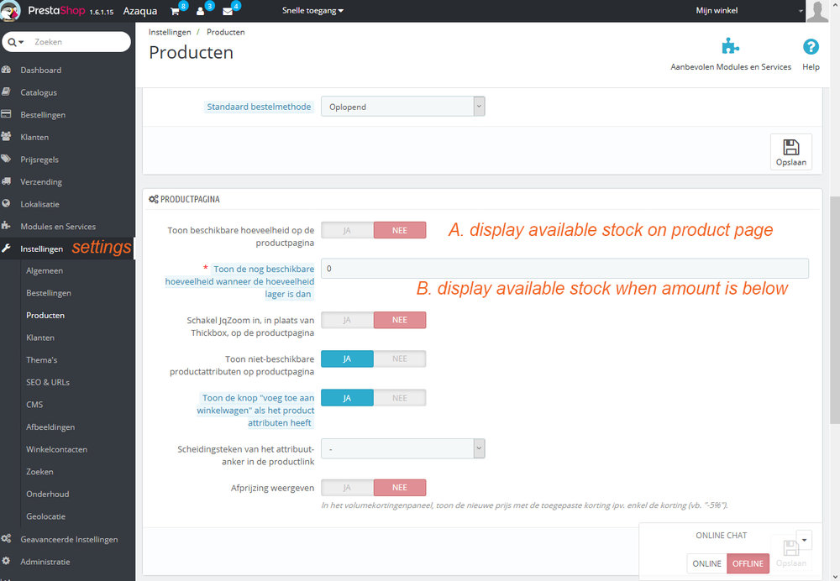Click Instellingen breadcrumb link
840x581 pixels.
[170, 32]
